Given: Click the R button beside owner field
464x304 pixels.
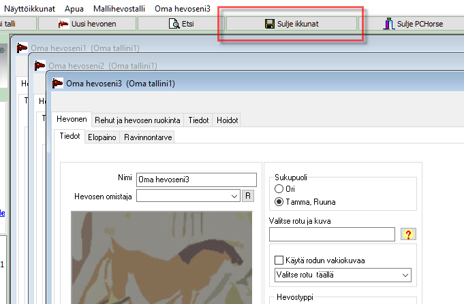Looking at the screenshot, I should [249, 196].
